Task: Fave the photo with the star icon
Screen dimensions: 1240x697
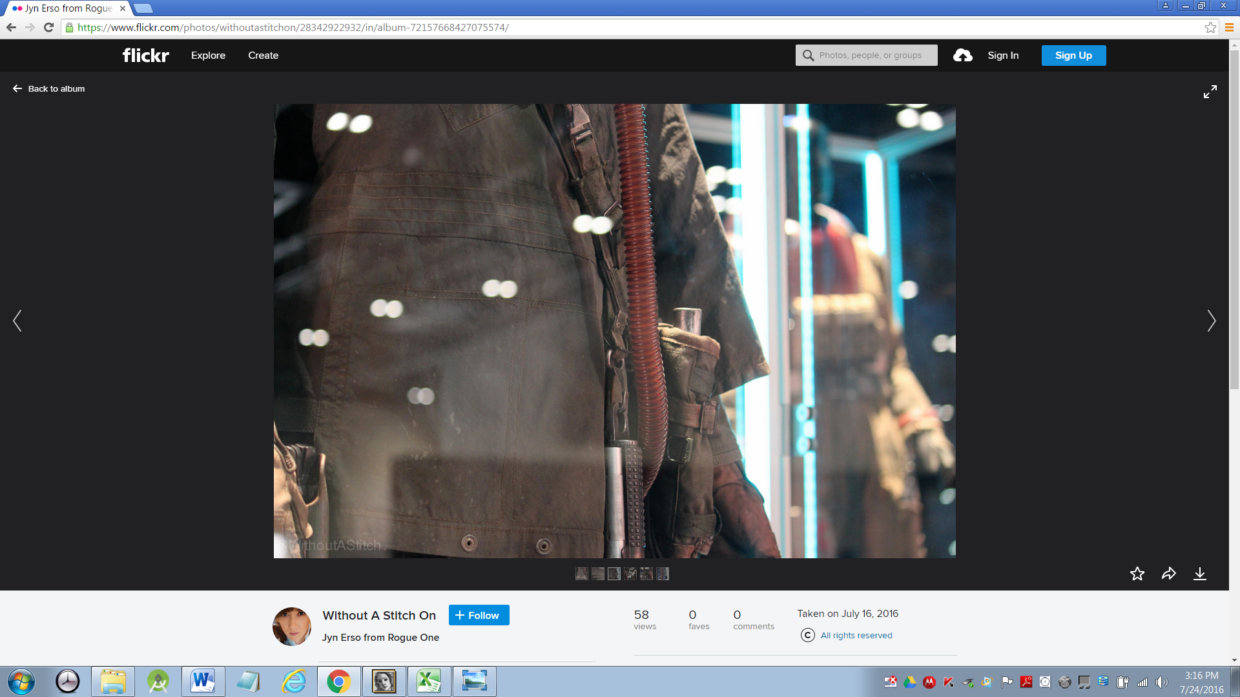Action: [1137, 574]
